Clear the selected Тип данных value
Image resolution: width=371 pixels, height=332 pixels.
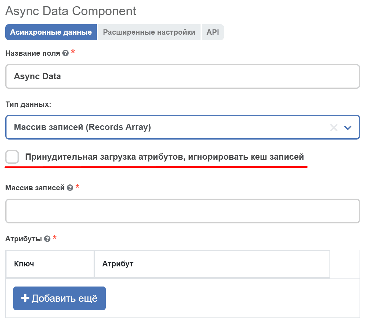[x=333, y=127]
